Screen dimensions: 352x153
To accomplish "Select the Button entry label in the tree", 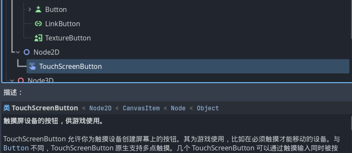I will (x=56, y=9).
